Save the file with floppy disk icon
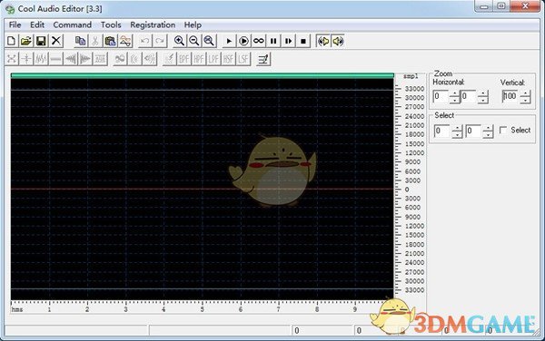 pos(41,41)
